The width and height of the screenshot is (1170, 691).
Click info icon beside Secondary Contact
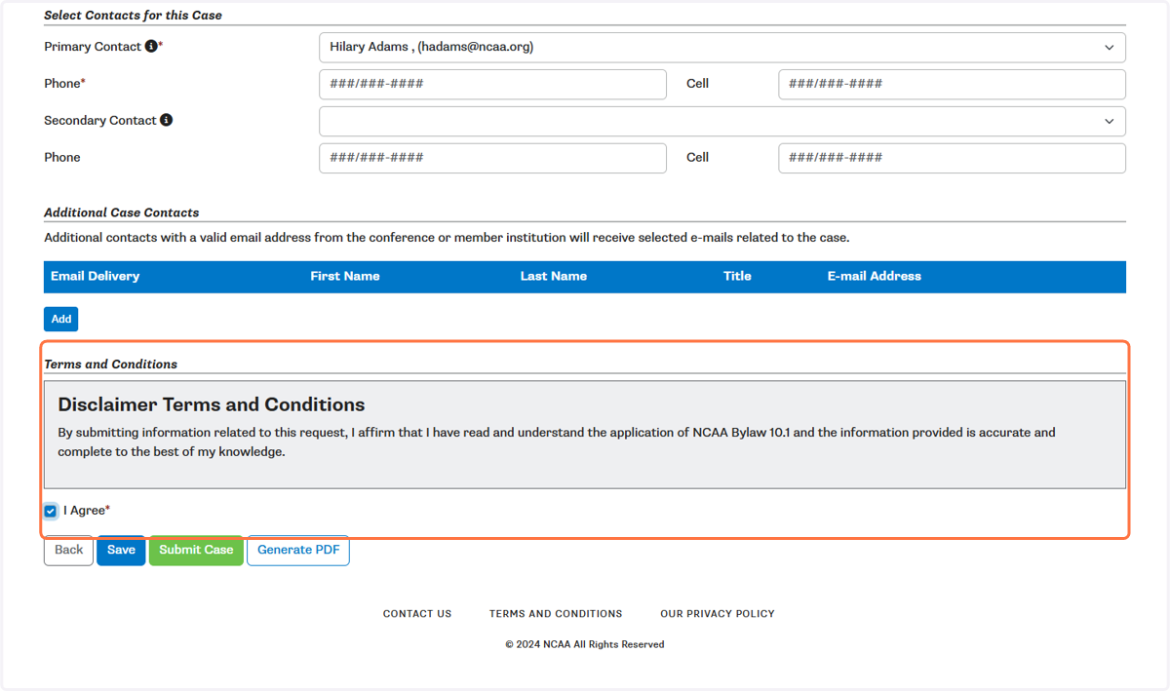click(166, 121)
